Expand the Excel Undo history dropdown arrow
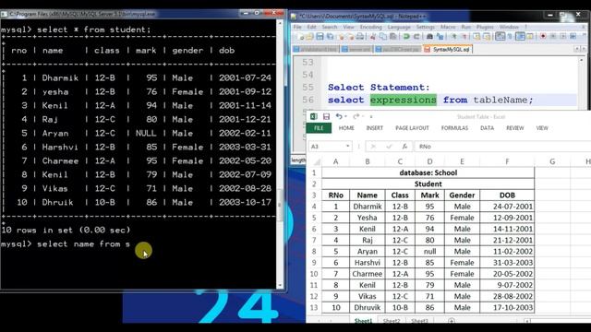Image resolution: width=591 pixels, height=332 pixels. [x=345, y=117]
